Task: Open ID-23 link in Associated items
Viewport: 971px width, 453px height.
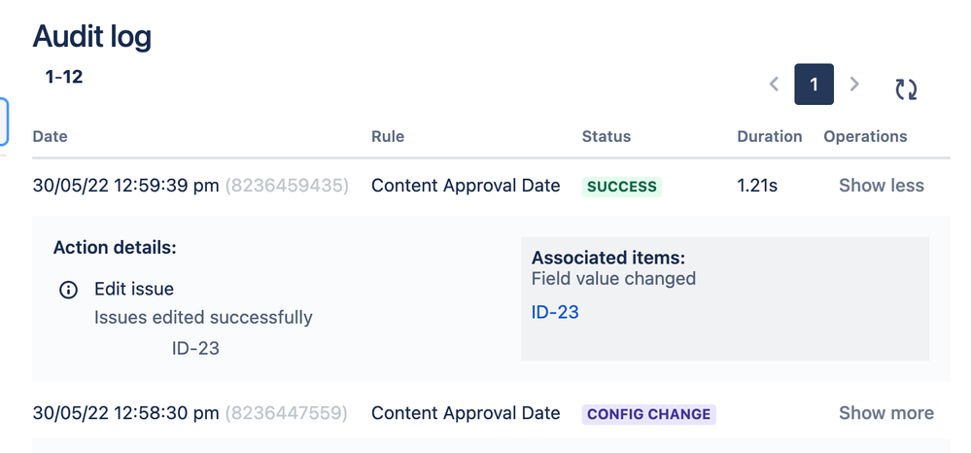Action: point(555,312)
